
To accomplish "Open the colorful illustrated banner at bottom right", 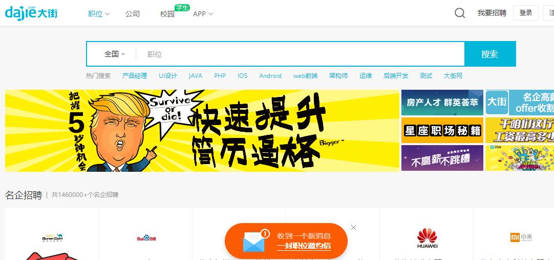I will pyautogui.click(x=520, y=158).
